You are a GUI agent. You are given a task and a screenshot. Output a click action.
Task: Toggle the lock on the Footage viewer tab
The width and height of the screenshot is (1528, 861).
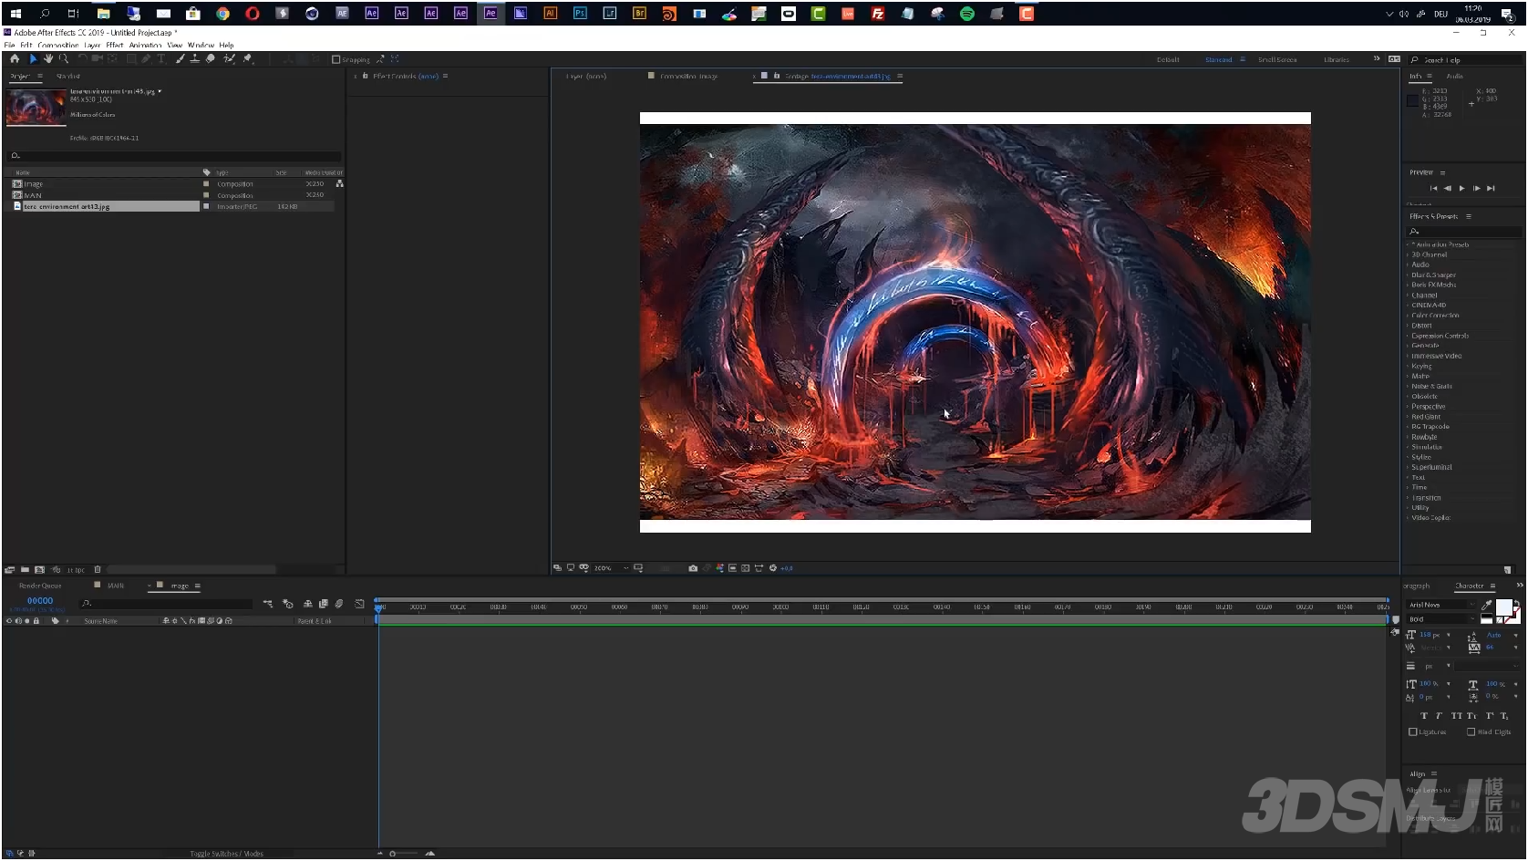[x=777, y=77]
